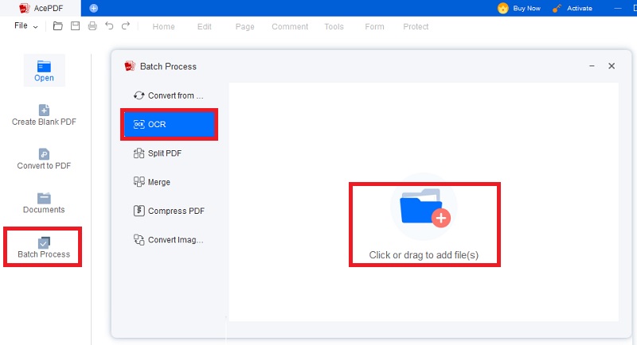This screenshot has width=637, height=345.
Task: Select the Compress PDF batch option
Action: pyautogui.click(x=169, y=211)
